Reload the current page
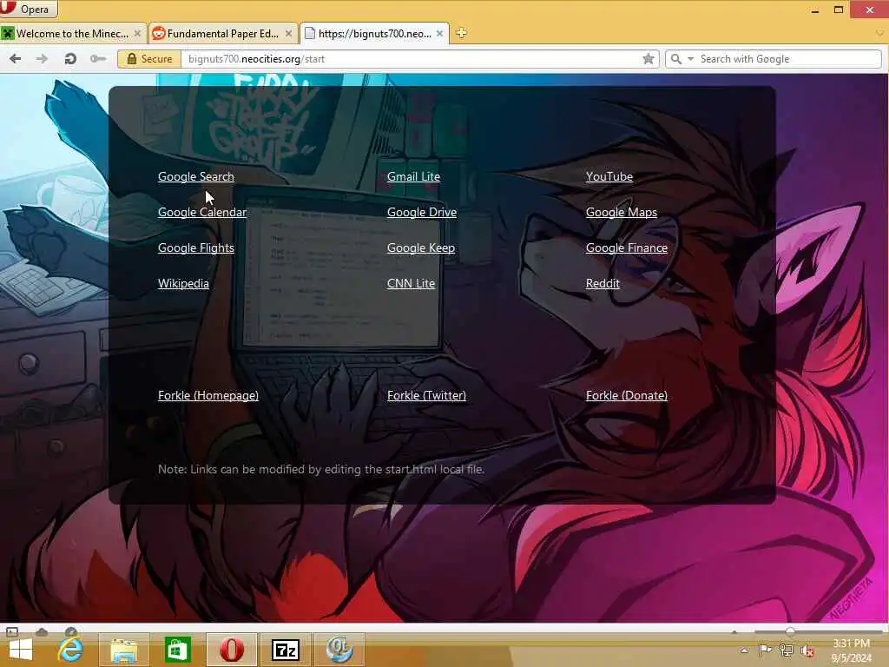The width and height of the screenshot is (889, 667). 70,58
